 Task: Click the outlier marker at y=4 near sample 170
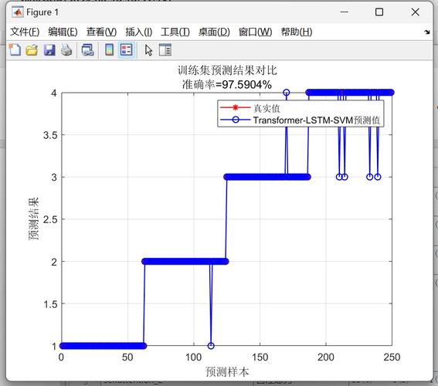[287, 93]
